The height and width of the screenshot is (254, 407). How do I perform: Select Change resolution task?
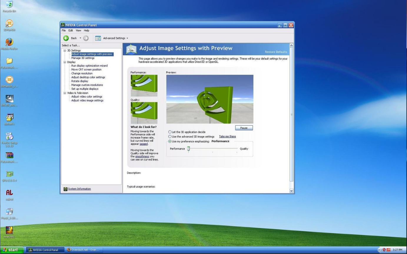coord(82,73)
